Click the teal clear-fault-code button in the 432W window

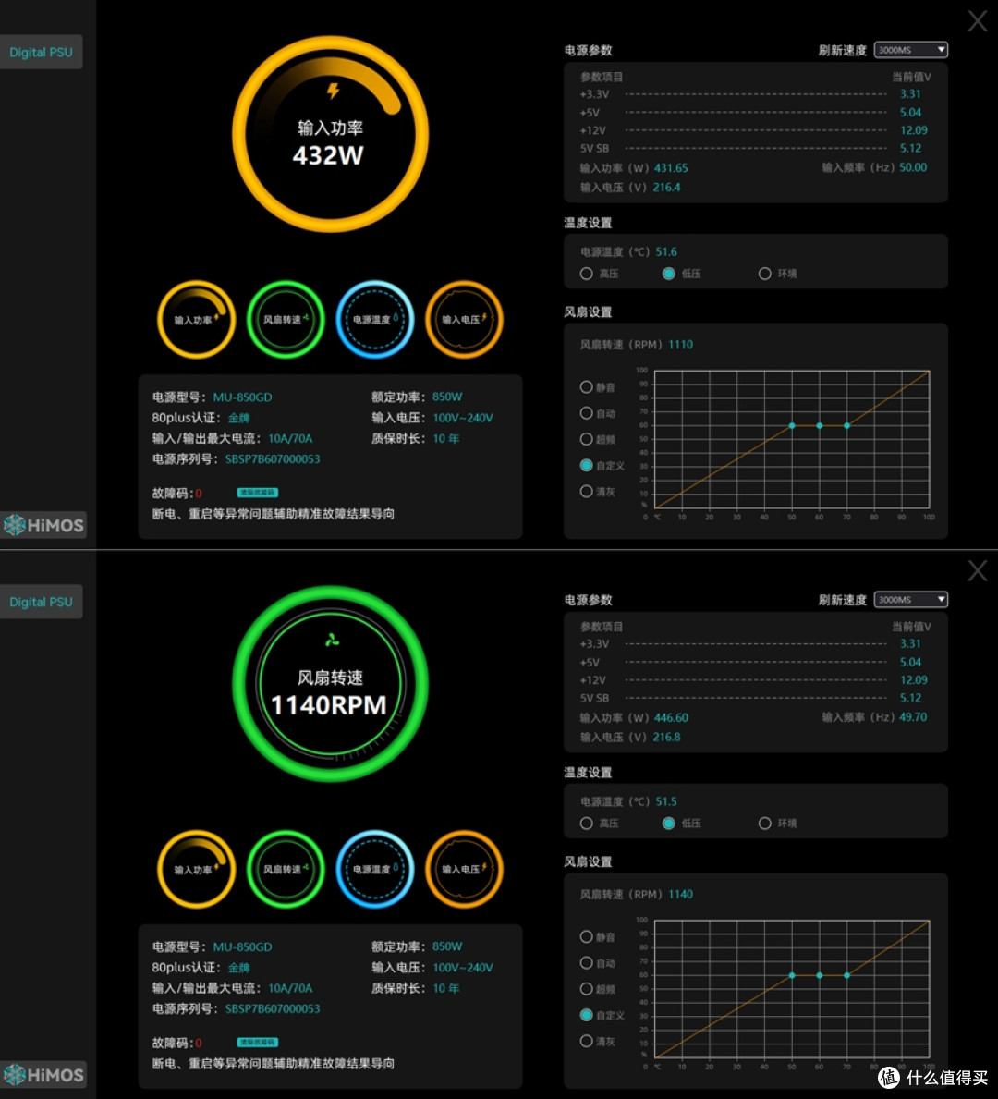coord(257,493)
